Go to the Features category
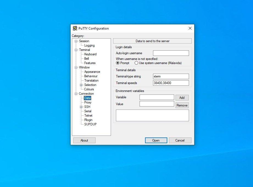The image size is (253, 187). pyautogui.click(x=90, y=63)
